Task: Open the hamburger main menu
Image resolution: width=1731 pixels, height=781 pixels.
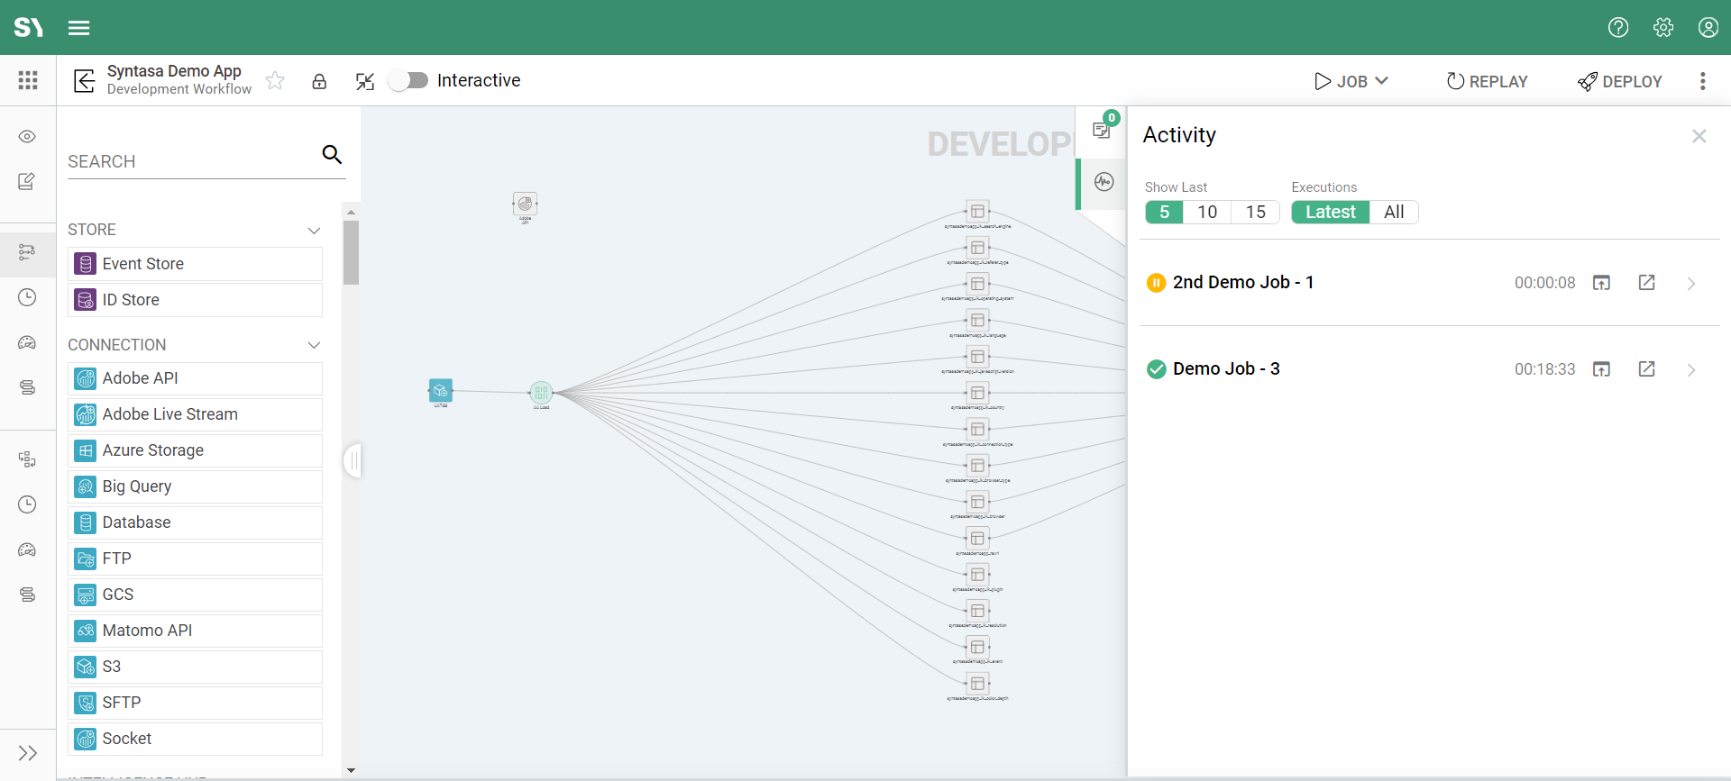Action: [x=79, y=27]
